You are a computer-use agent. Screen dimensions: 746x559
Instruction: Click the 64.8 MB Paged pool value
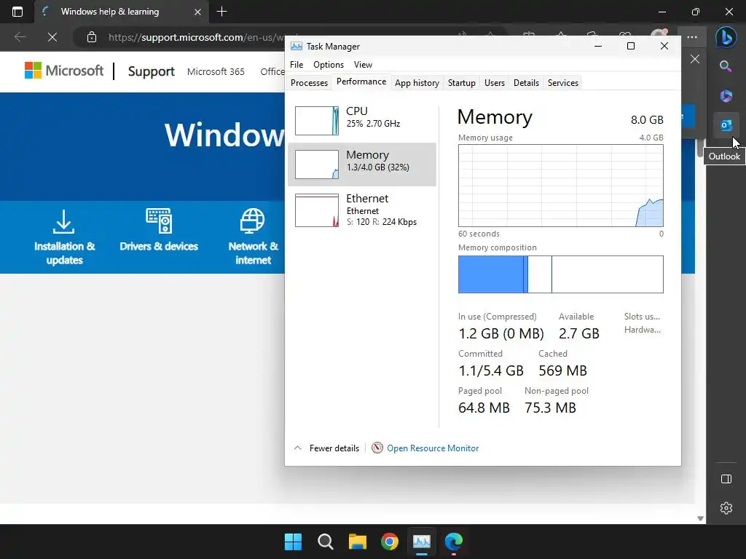coord(484,408)
